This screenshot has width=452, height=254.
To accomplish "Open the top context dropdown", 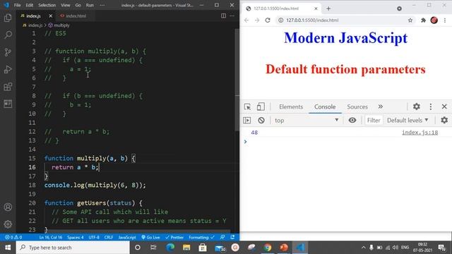I will (x=307, y=120).
